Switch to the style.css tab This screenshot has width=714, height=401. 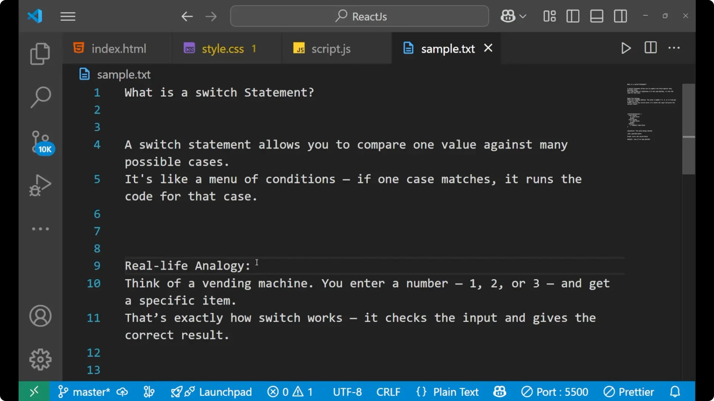(222, 48)
